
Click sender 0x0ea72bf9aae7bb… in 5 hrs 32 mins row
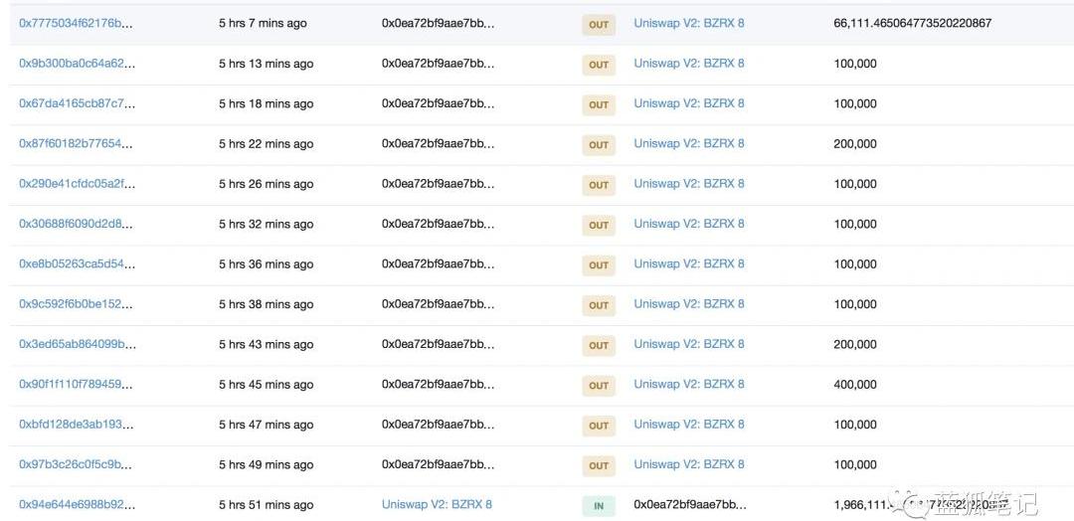click(438, 224)
